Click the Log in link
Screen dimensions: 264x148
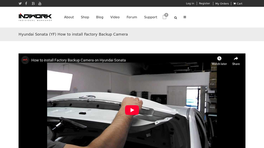tap(190, 3)
